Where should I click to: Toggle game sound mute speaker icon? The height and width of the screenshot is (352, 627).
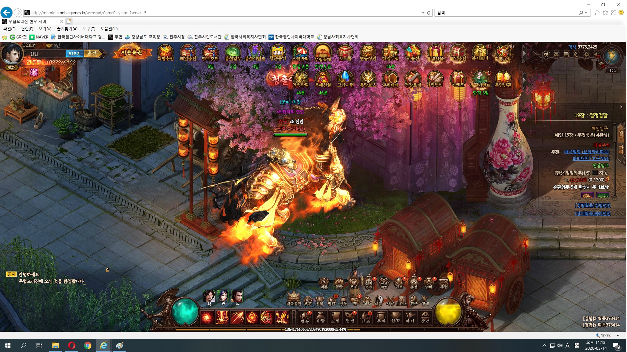point(597,54)
